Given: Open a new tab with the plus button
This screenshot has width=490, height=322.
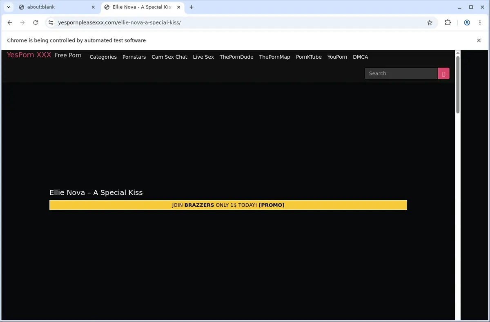Looking at the screenshot, I should click(x=192, y=7).
